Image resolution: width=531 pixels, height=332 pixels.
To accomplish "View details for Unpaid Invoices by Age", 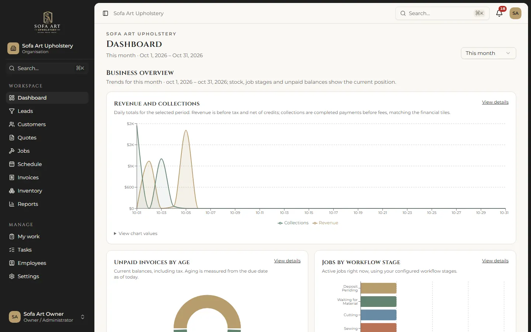I will point(287,261).
